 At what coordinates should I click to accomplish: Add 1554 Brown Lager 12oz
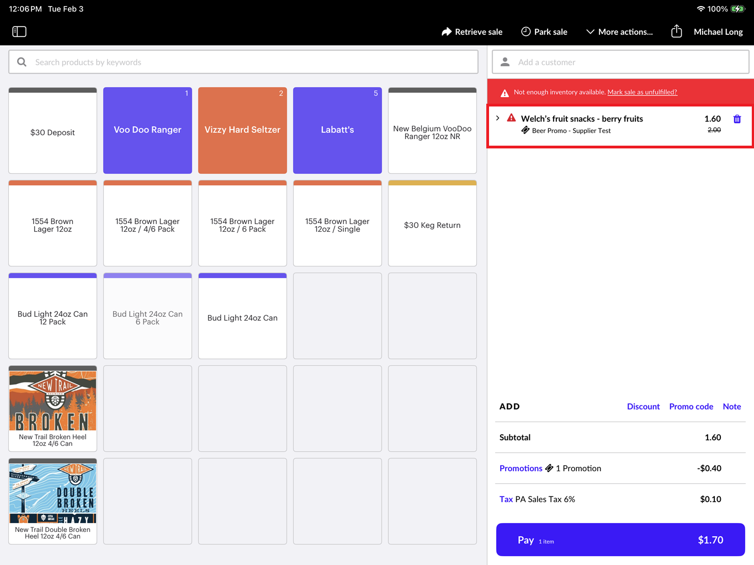coord(52,223)
